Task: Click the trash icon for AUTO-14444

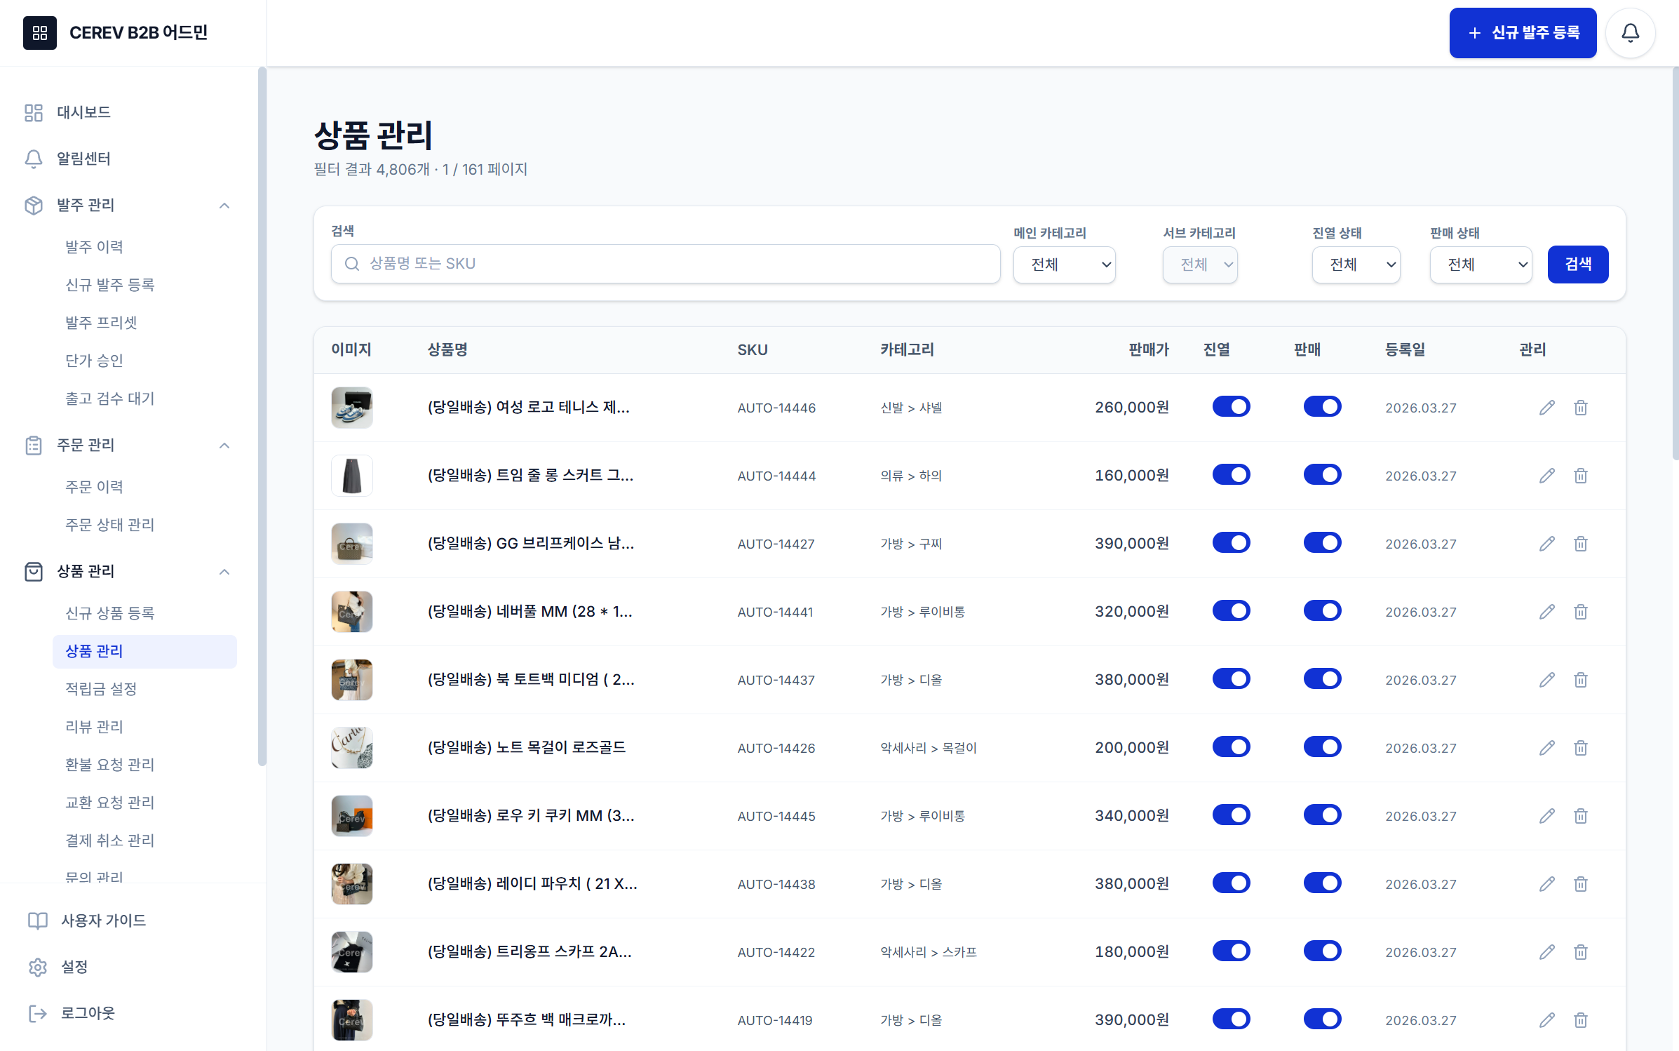Action: pyautogui.click(x=1581, y=475)
